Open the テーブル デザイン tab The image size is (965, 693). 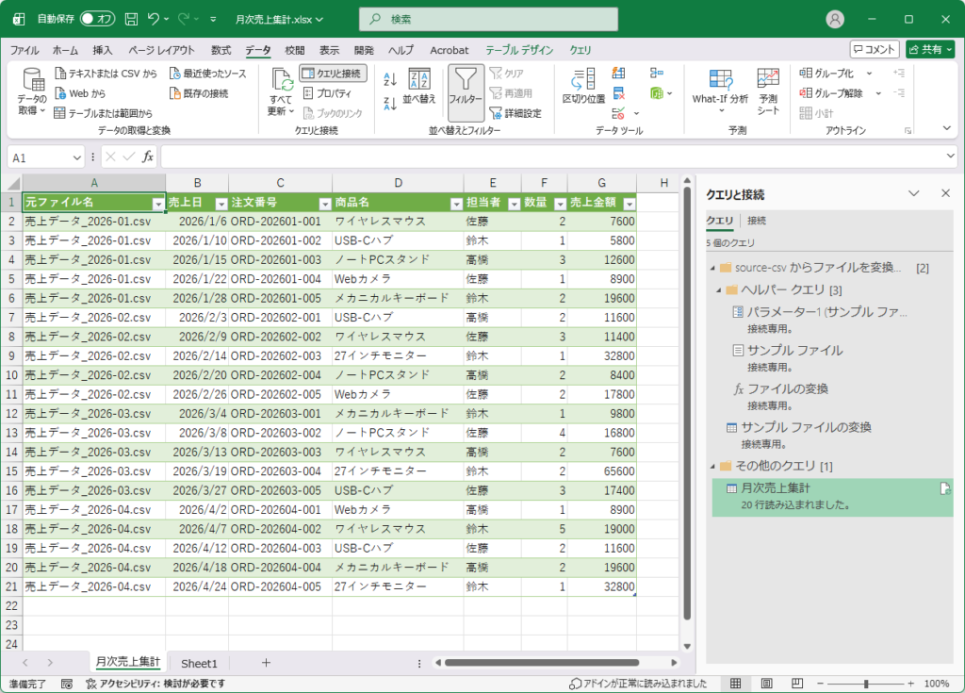pos(519,50)
